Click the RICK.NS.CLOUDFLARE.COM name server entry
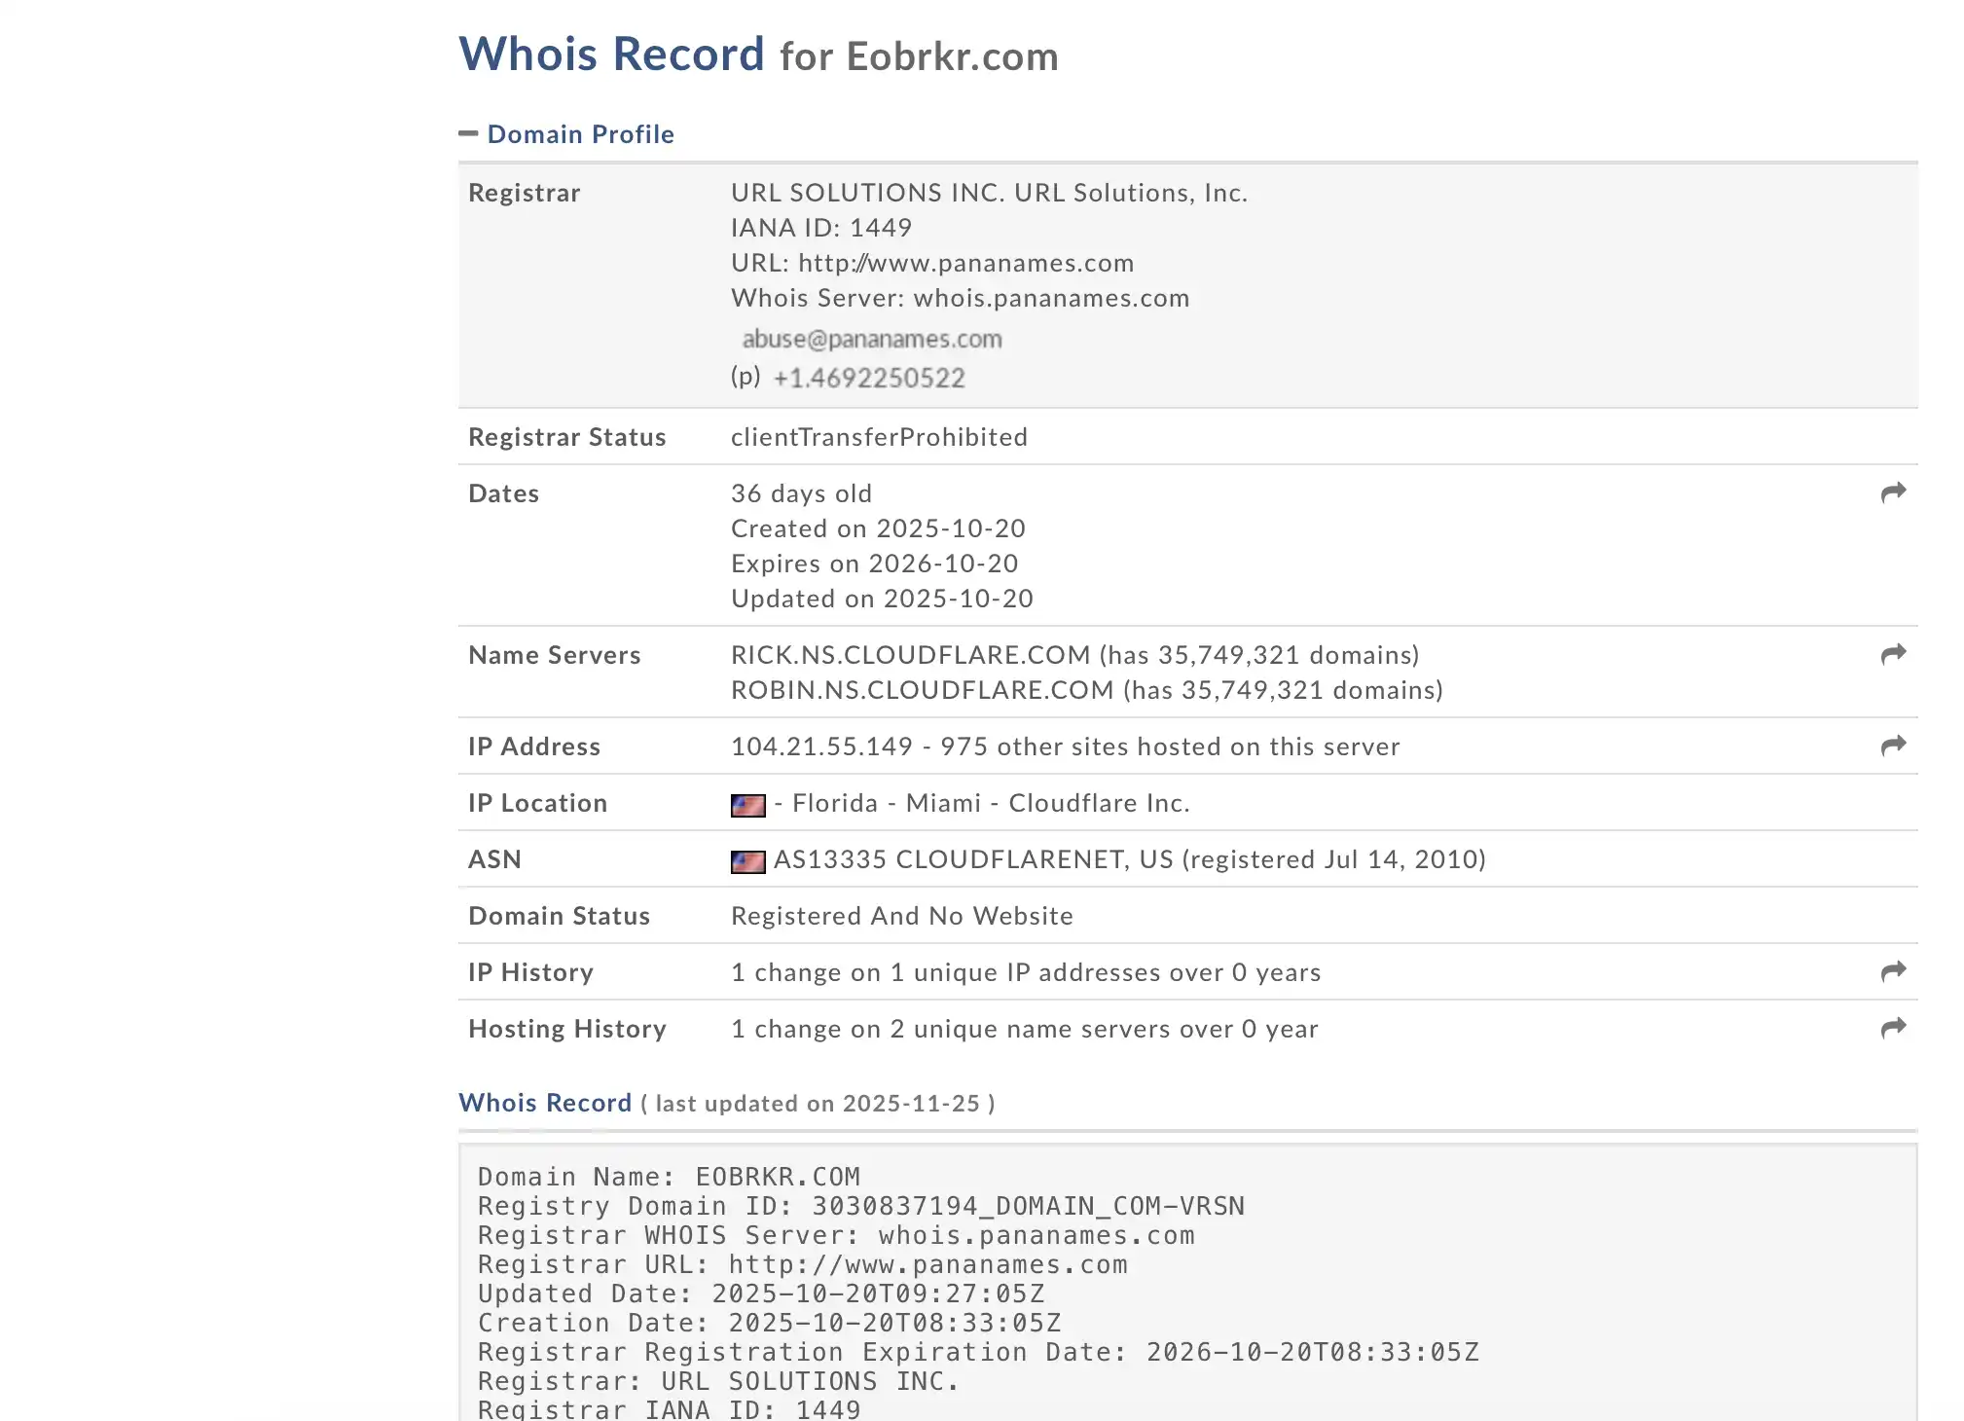Image resolution: width=1964 pixels, height=1421 pixels. coord(910,655)
